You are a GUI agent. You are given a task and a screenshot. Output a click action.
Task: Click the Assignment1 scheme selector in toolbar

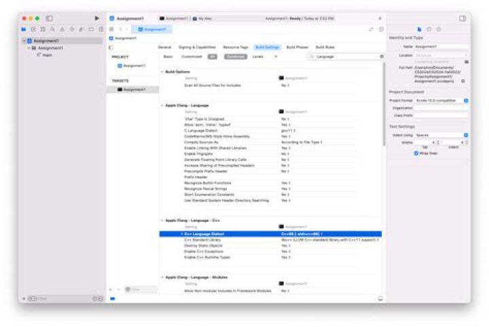click(x=173, y=18)
